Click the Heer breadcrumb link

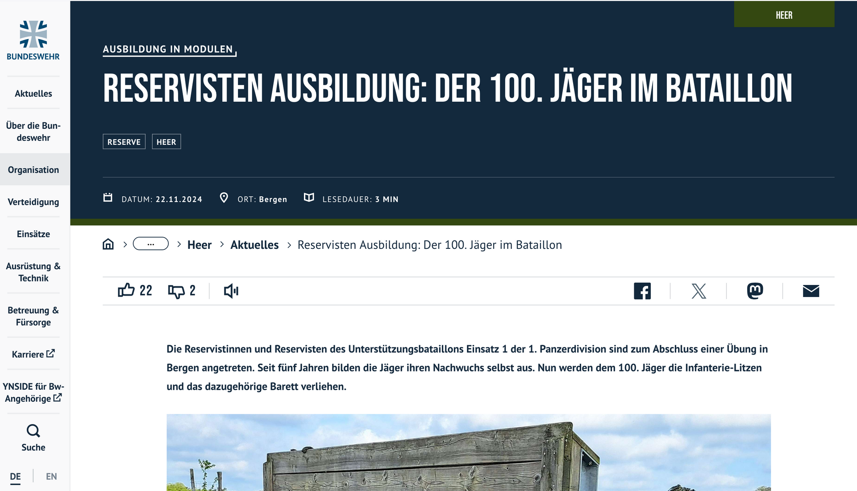coord(200,245)
